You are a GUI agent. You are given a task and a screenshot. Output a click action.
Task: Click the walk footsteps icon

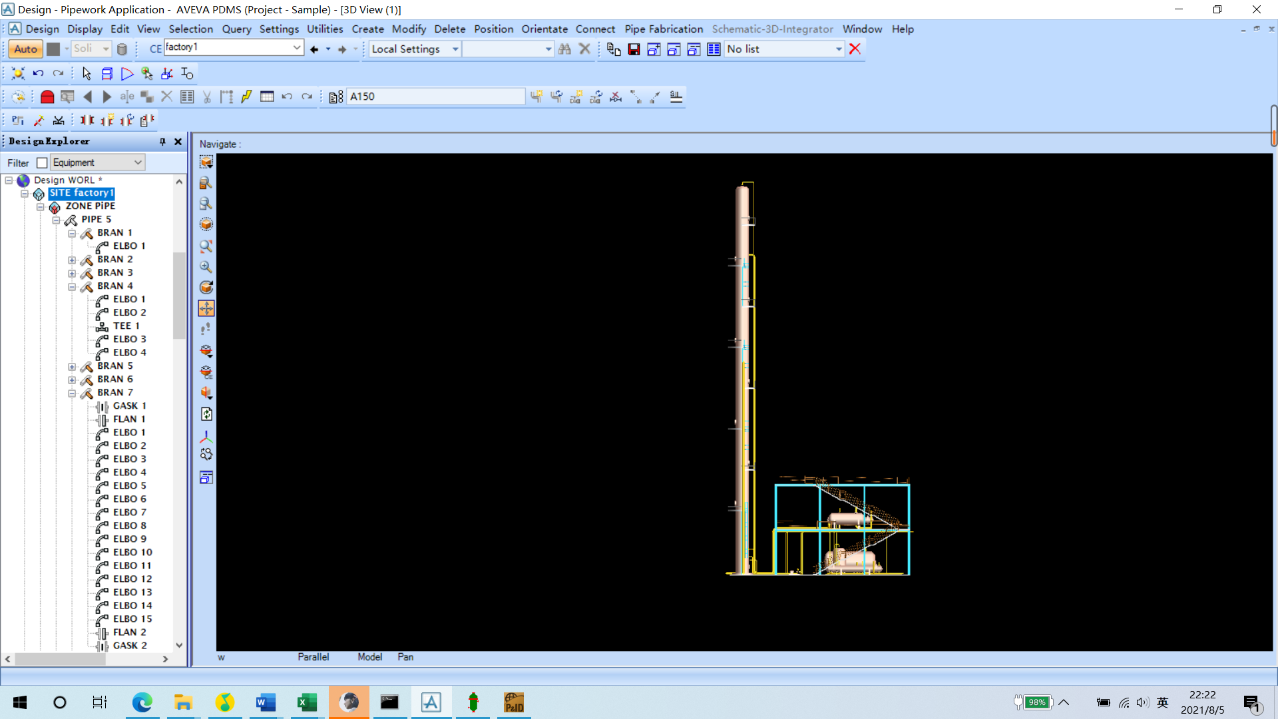point(206,329)
